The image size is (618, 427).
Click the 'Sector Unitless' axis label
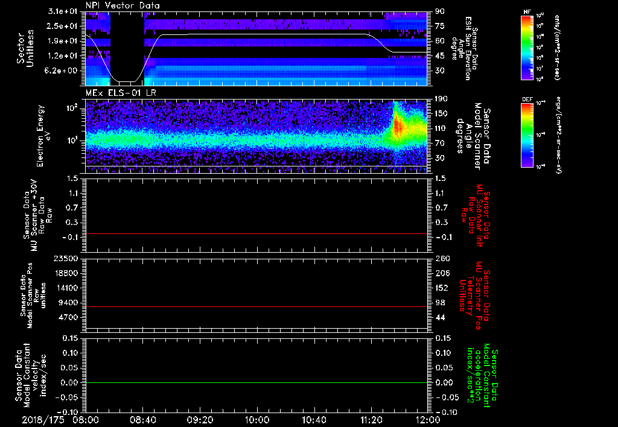coord(25,48)
